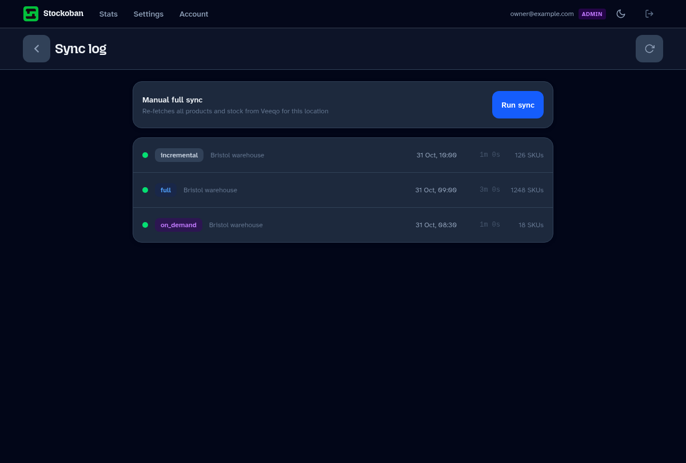Go back using the chevron button
686x463 pixels.
[37, 49]
